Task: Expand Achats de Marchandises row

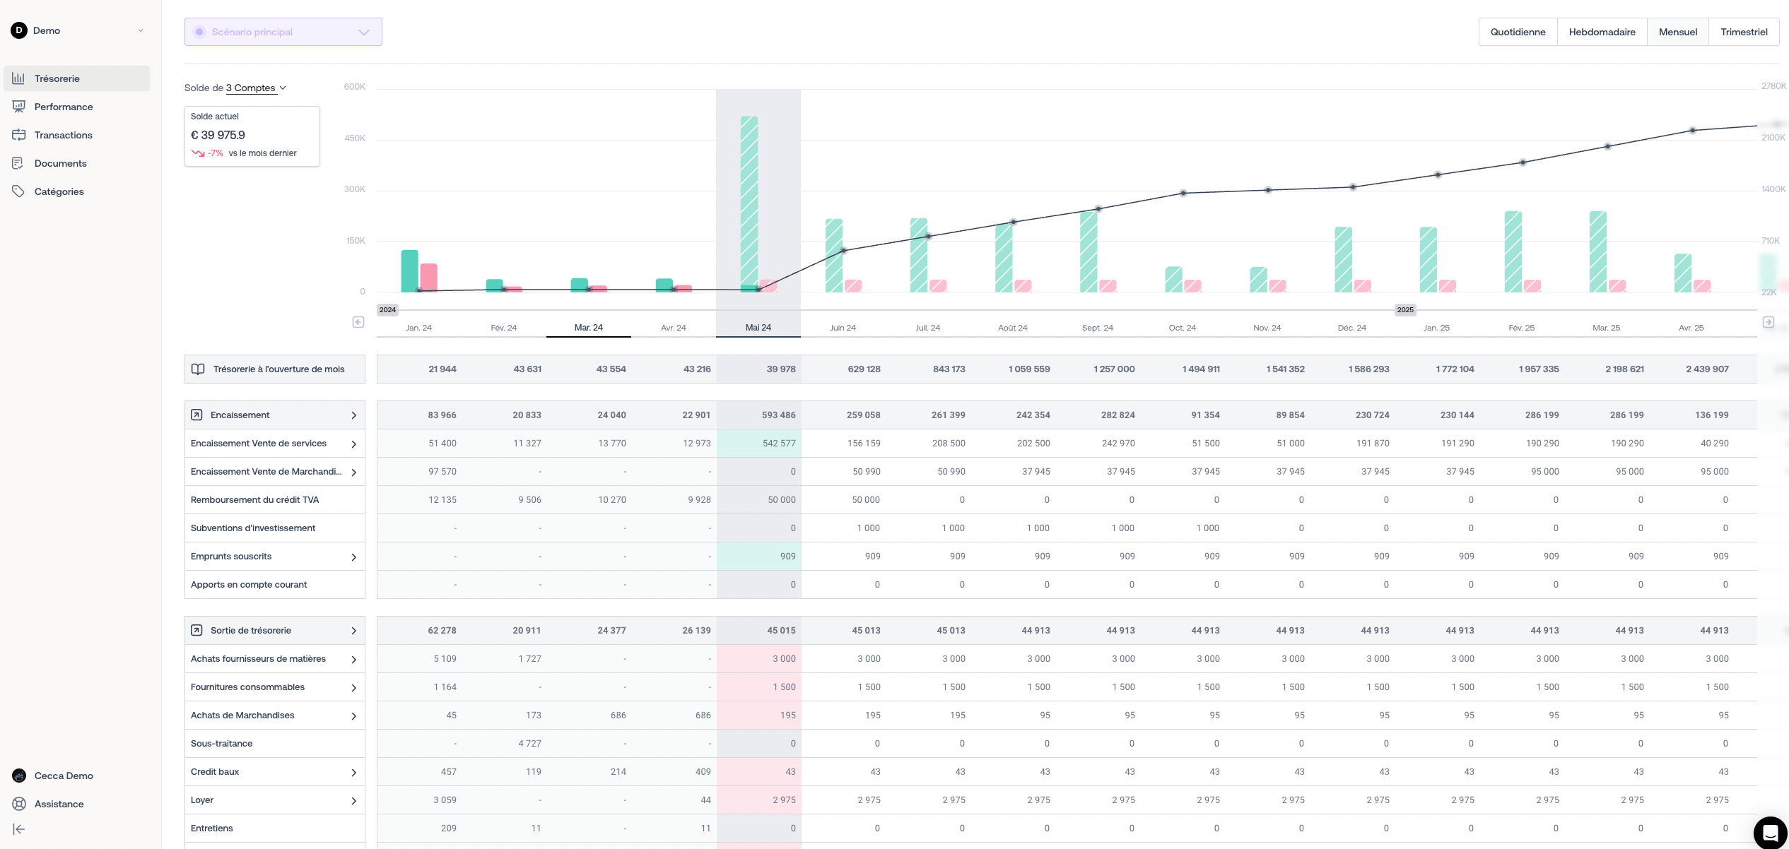Action: (354, 716)
